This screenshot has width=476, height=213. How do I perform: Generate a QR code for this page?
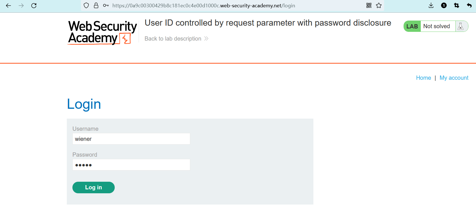pos(369,6)
